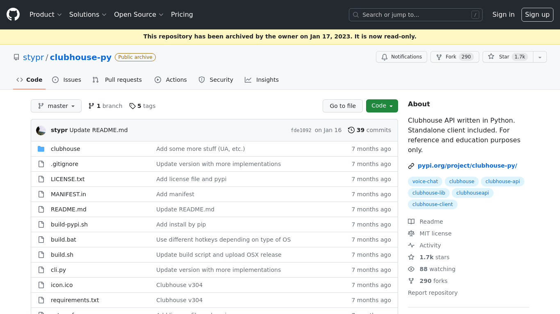Click the file icon beside cli.py
Screen dimensions: 560x314
(41, 270)
